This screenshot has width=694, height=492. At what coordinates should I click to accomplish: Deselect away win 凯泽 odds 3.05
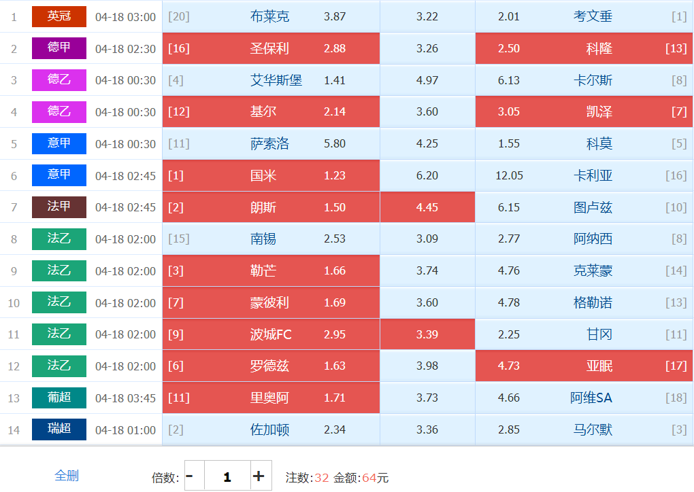click(584, 111)
